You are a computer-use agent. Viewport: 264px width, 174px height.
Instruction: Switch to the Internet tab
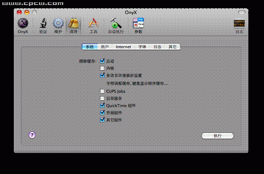(123, 47)
